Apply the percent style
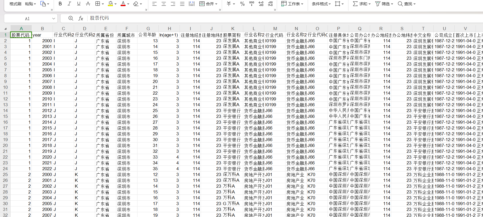This screenshot has width=483, height=217. point(242,4)
